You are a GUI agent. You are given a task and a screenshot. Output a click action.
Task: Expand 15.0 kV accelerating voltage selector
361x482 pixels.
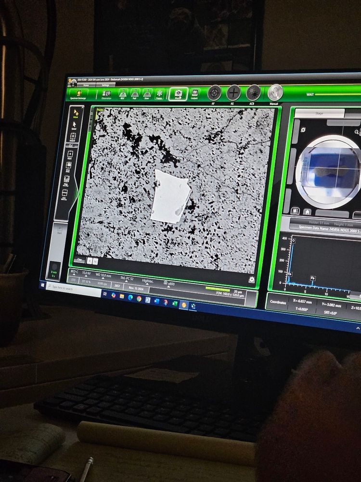[87, 274]
